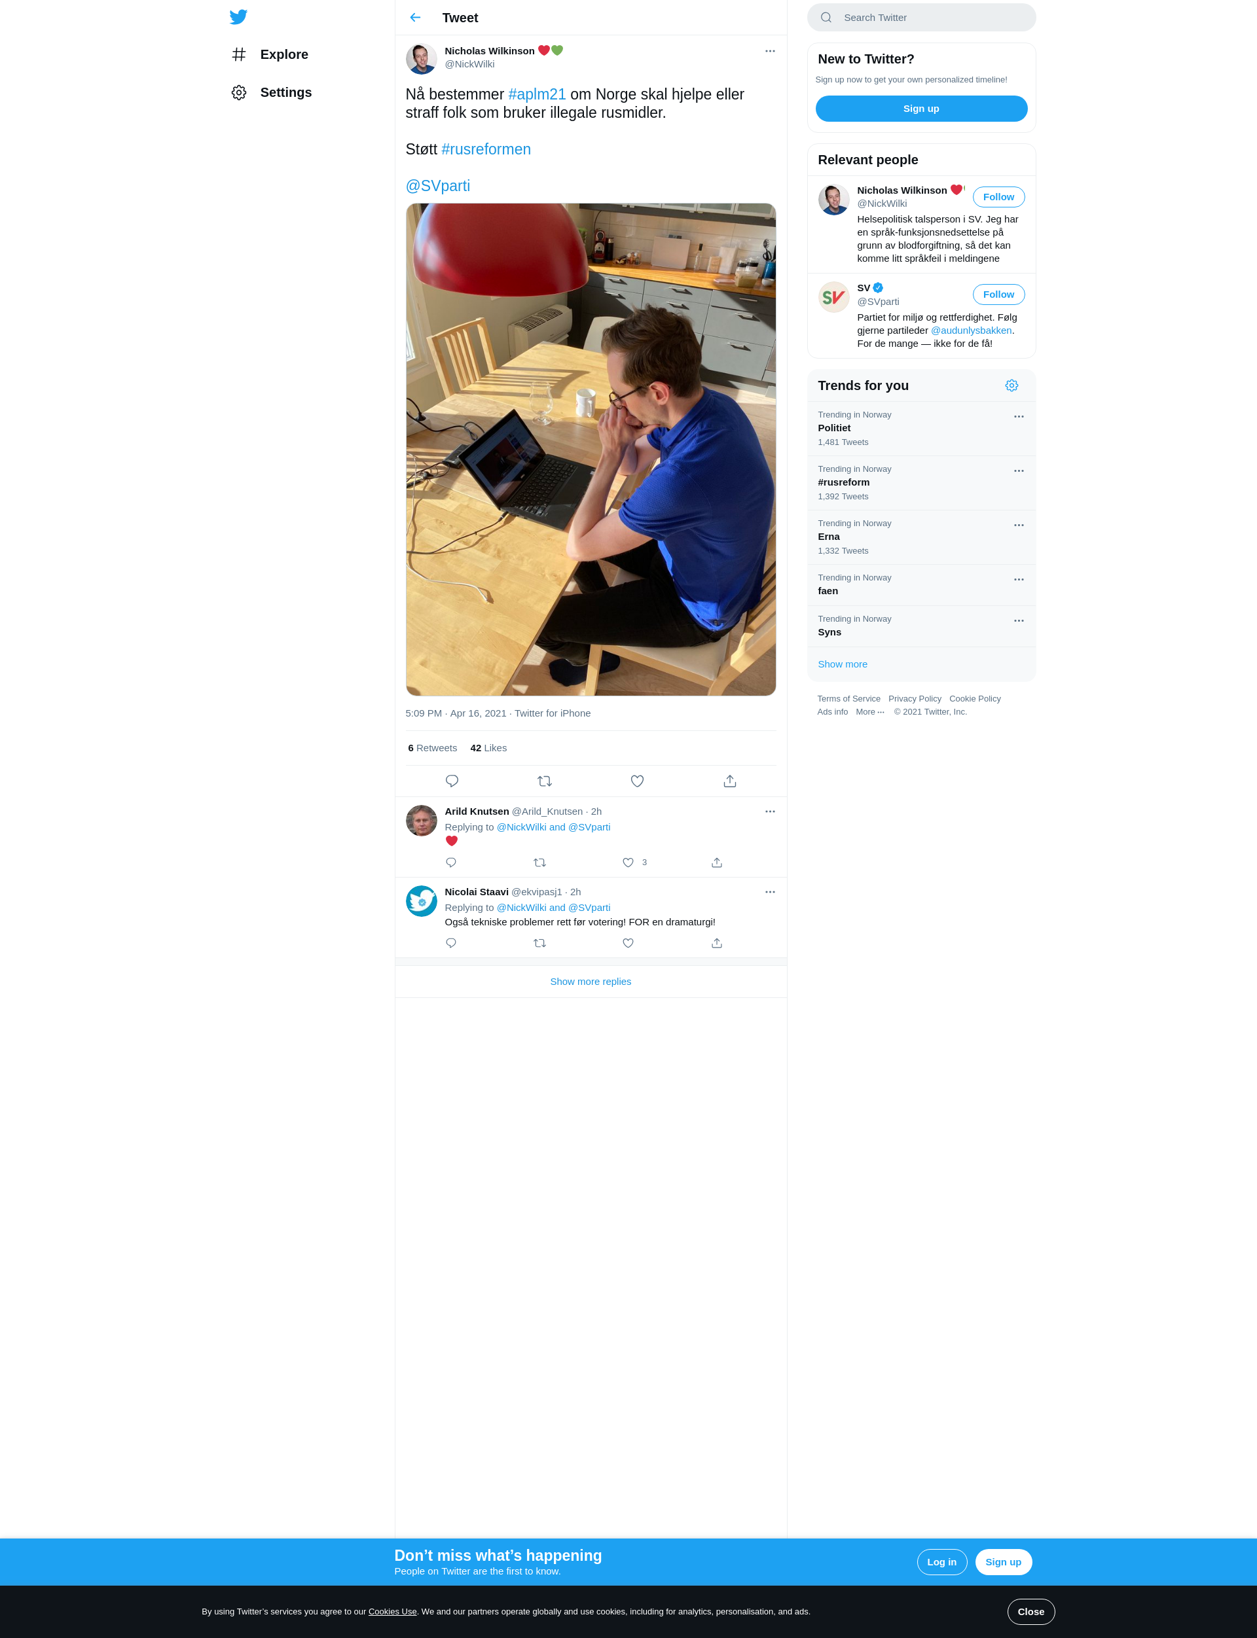The width and height of the screenshot is (1257, 1638).
Task: View the 6 Retweets list
Action: pyautogui.click(x=433, y=748)
